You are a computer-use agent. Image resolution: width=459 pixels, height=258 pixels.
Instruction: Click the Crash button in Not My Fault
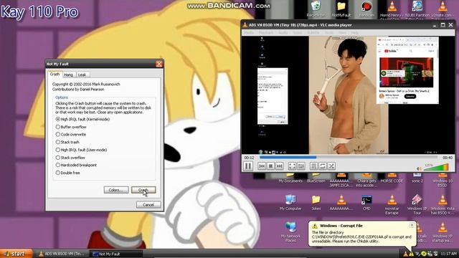(x=143, y=190)
